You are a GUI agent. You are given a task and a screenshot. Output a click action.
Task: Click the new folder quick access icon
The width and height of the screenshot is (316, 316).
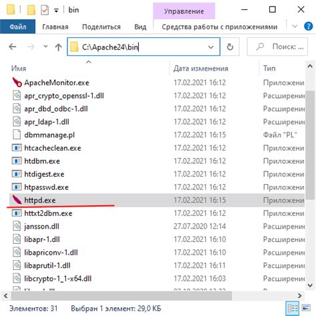31,10
